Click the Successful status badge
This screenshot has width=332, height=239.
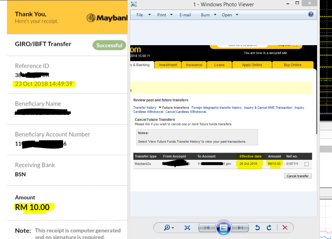point(109,45)
